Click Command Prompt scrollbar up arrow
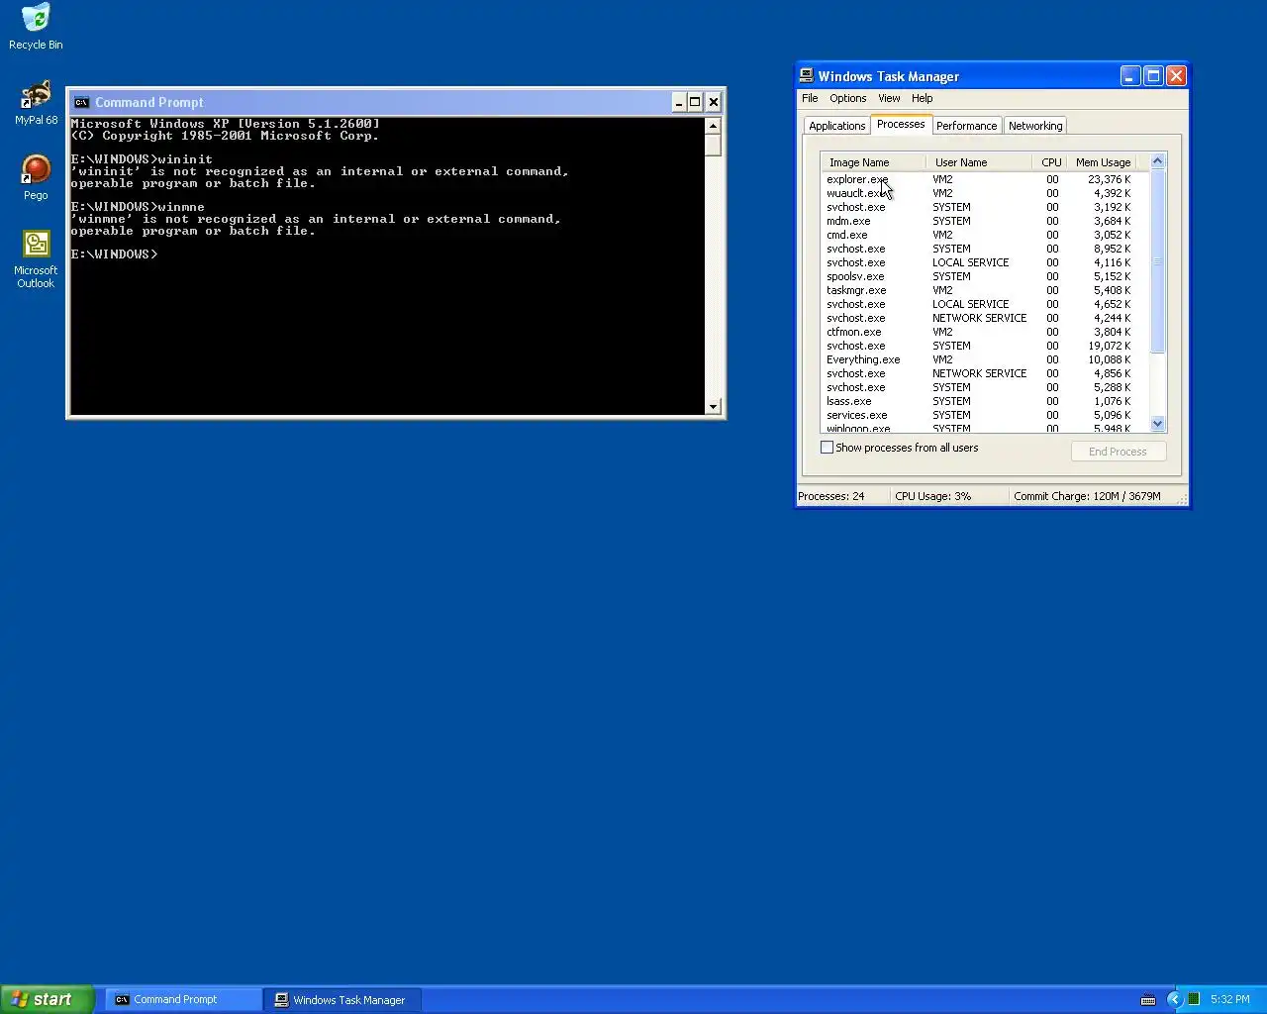The width and height of the screenshot is (1267, 1014). tap(713, 126)
